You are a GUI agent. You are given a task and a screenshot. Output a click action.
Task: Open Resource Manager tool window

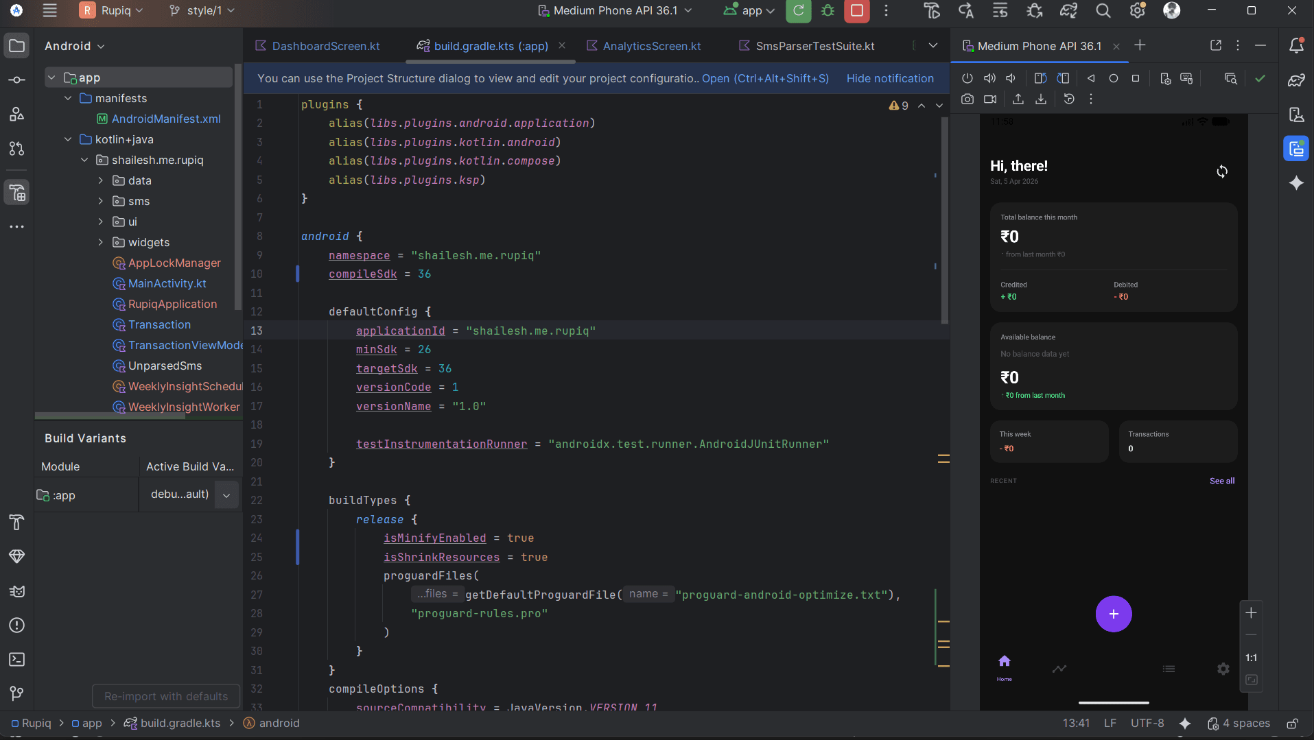[17, 115]
